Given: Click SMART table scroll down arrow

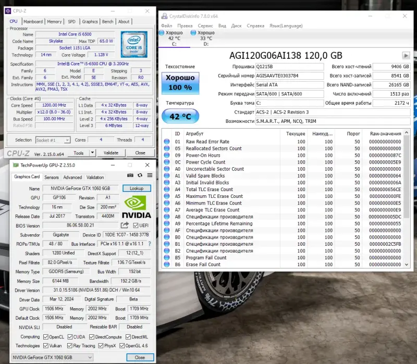Looking at the screenshot, I should [x=407, y=265].
